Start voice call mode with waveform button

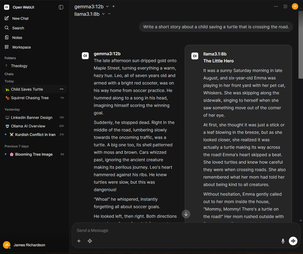click(293, 241)
